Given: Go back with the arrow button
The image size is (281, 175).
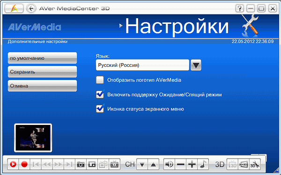Looking at the screenshot, I should (31, 8).
